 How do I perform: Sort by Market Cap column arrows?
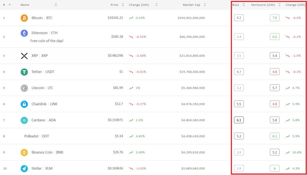205,5
